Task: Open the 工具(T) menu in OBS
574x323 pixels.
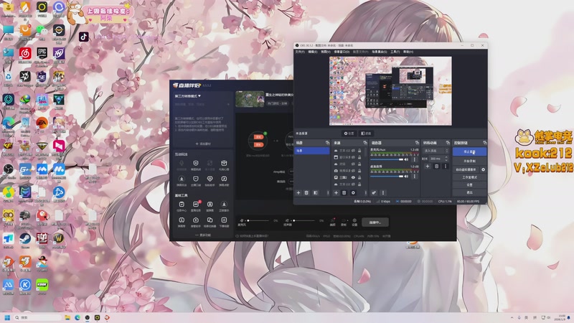Action: (x=395, y=52)
